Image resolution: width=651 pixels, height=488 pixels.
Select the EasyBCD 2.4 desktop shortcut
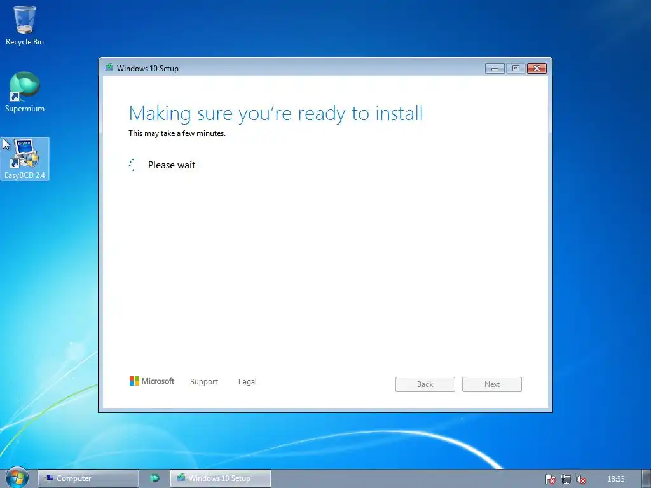point(25,159)
